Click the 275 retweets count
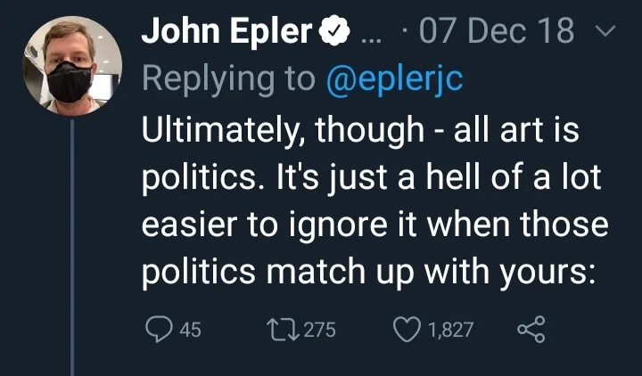 pyautogui.click(x=318, y=330)
